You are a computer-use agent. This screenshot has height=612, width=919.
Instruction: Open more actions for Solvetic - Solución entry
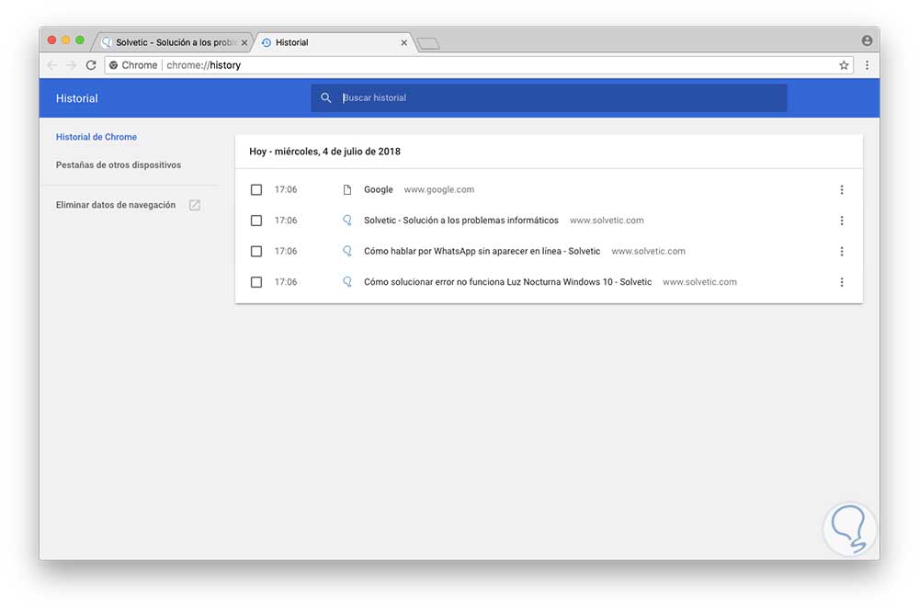pos(842,221)
